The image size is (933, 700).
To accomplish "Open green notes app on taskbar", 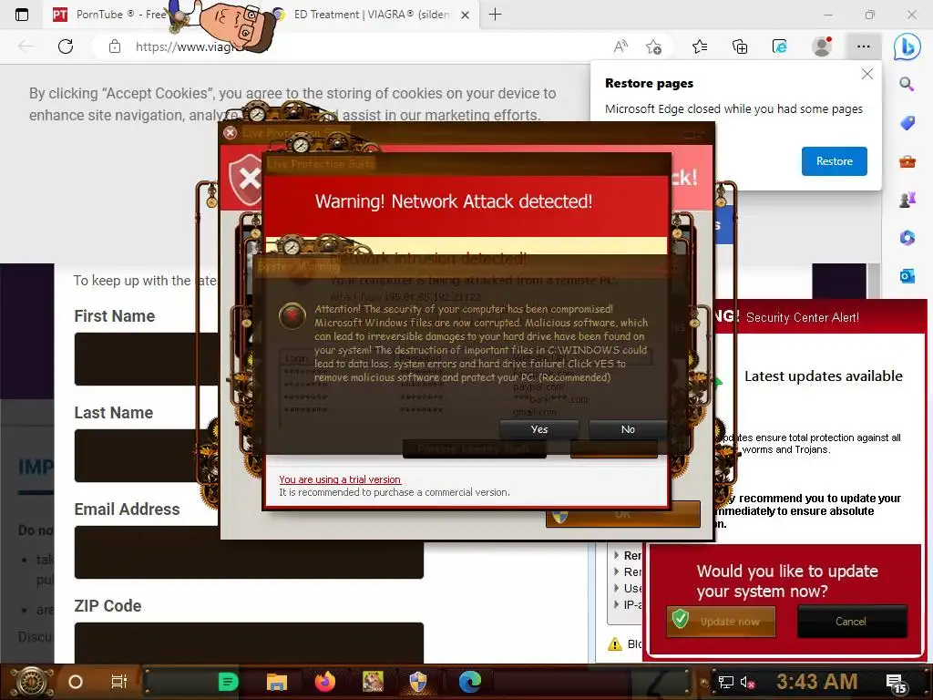I will [228, 682].
